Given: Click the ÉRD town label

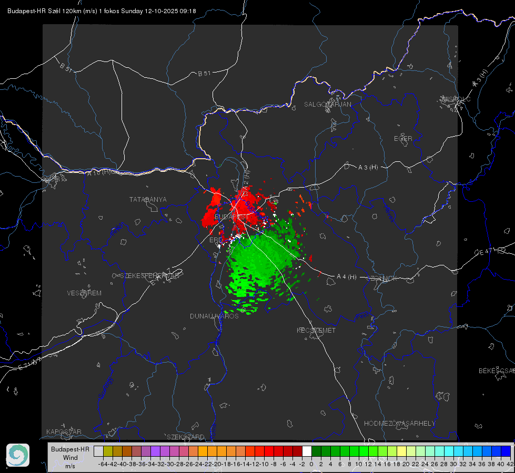Looking at the screenshot, I should (x=216, y=240).
